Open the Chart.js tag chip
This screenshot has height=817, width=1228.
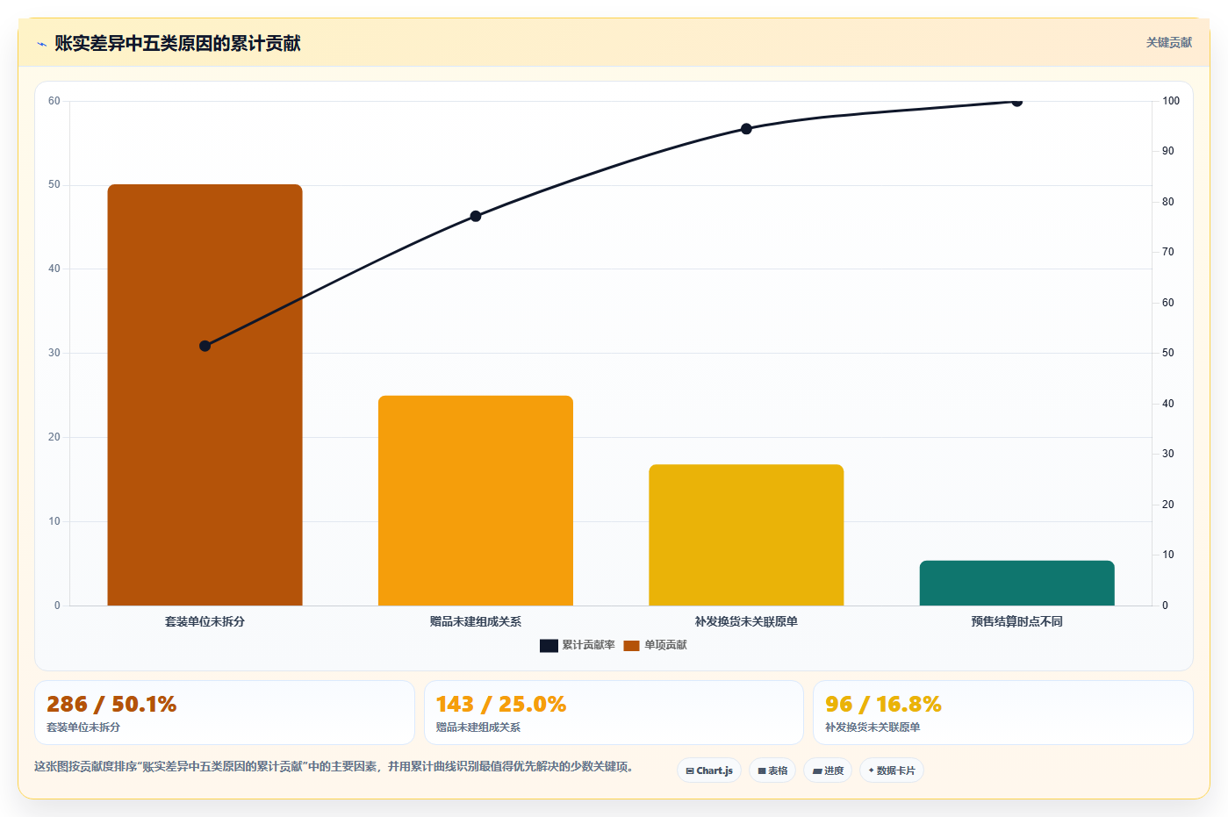pos(709,770)
